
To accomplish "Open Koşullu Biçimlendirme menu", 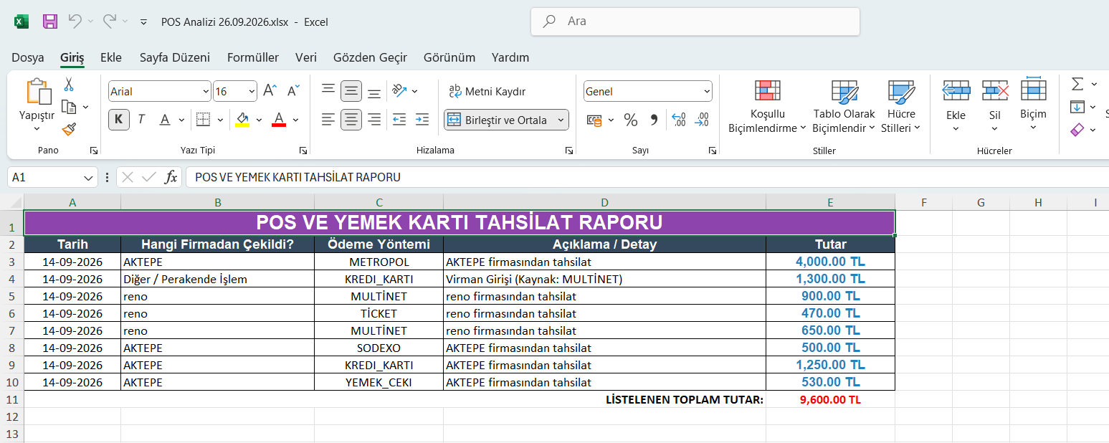I will pos(767,107).
